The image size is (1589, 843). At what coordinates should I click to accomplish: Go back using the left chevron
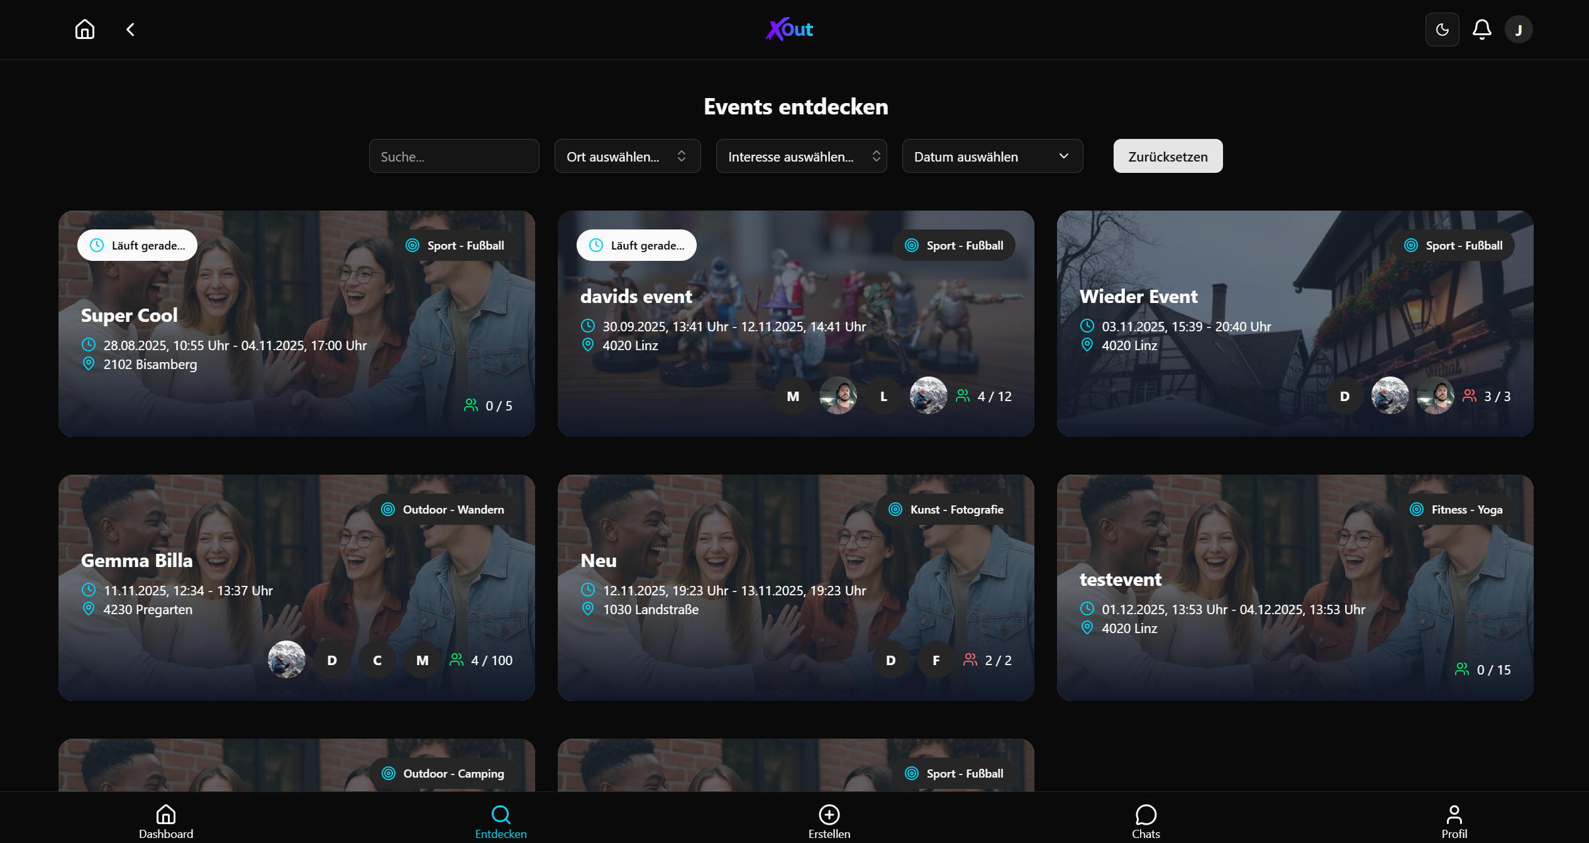click(130, 30)
